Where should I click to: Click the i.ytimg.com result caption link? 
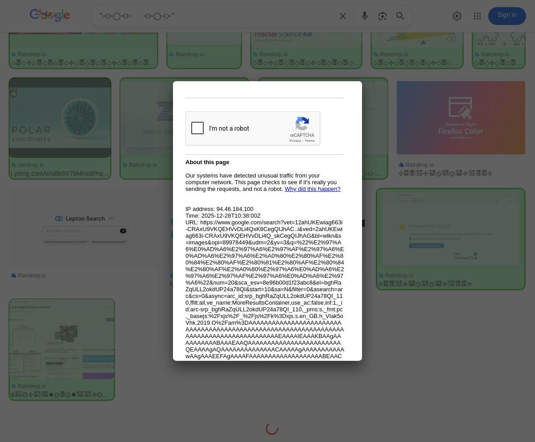(60, 174)
